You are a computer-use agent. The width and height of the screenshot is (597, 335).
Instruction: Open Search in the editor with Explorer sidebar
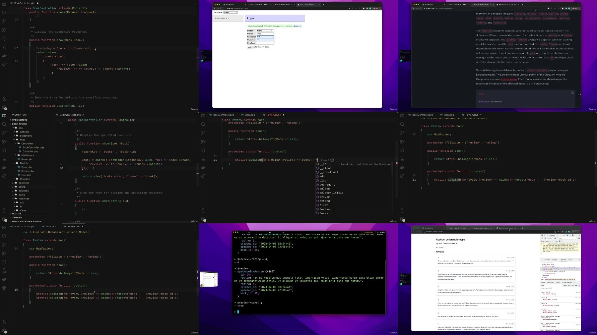[4, 124]
